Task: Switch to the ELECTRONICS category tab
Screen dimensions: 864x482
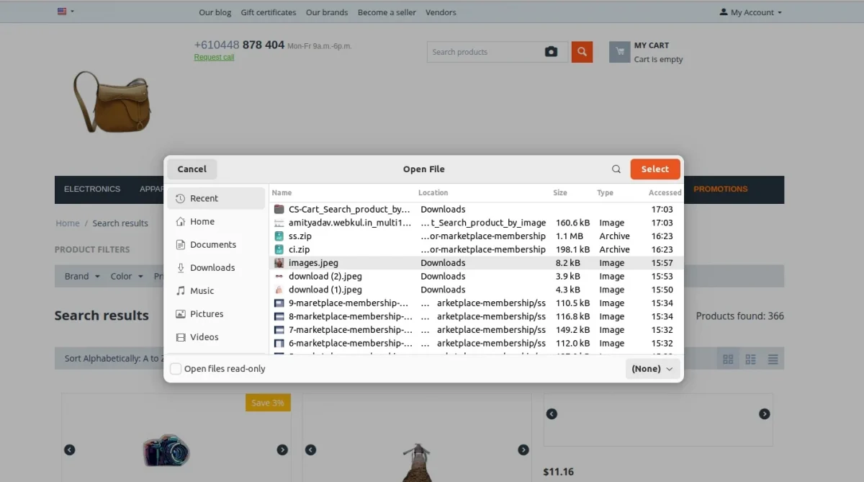Action: [x=92, y=189]
